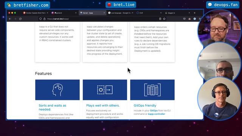Click the chat bubble icon beside devops.fan
This screenshot has height=136, width=242.
[x=210, y=5]
